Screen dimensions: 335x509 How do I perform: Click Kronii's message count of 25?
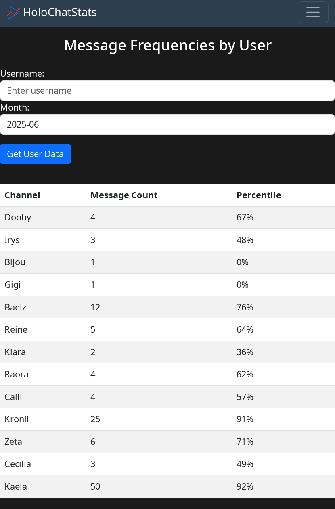point(95,419)
